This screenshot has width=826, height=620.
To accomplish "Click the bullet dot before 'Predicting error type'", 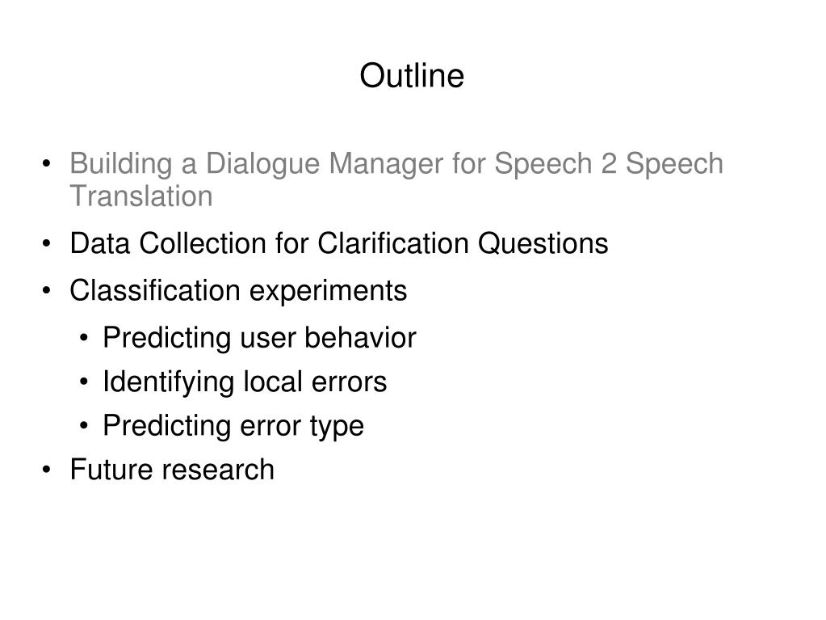I will 84,425.
